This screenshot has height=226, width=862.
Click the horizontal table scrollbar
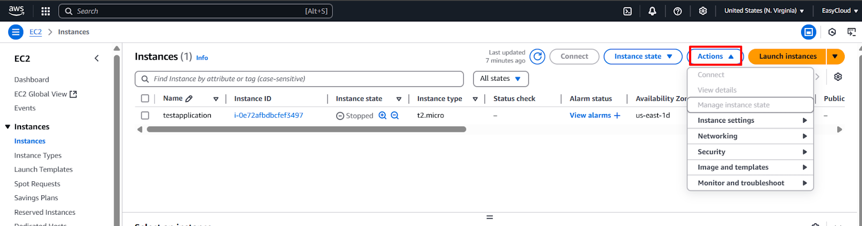click(x=306, y=129)
